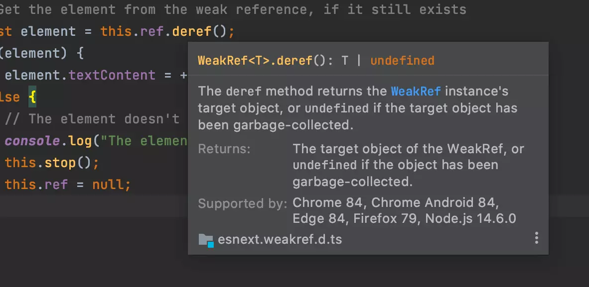Click the undefined return type in the popup header
Screen dimensions: 589x287
pyautogui.click(x=402, y=60)
